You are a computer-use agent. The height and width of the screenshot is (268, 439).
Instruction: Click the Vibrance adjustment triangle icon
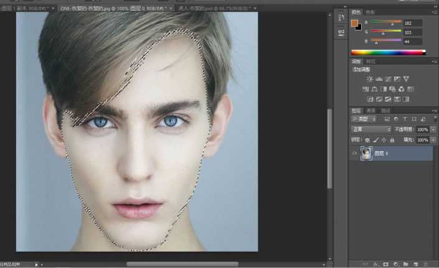tap(405, 79)
